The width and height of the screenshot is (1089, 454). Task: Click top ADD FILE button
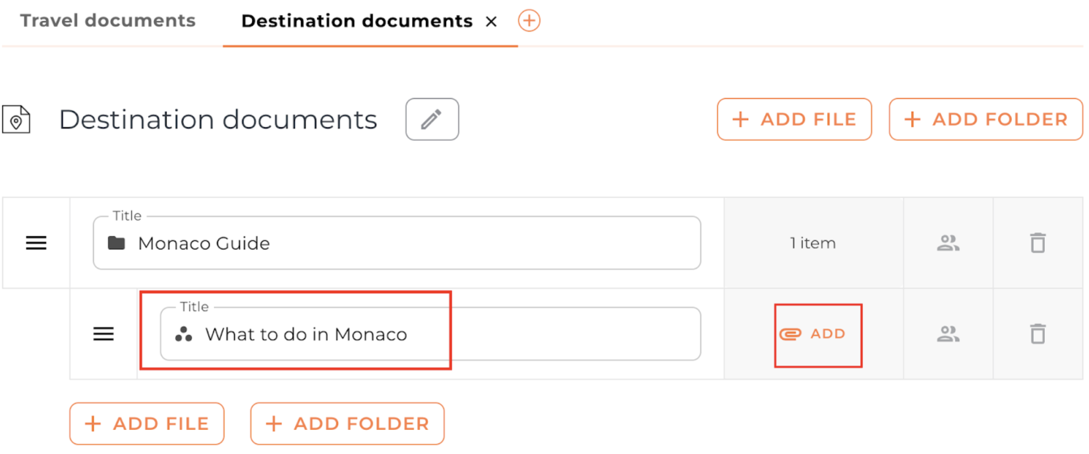(794, 119)
